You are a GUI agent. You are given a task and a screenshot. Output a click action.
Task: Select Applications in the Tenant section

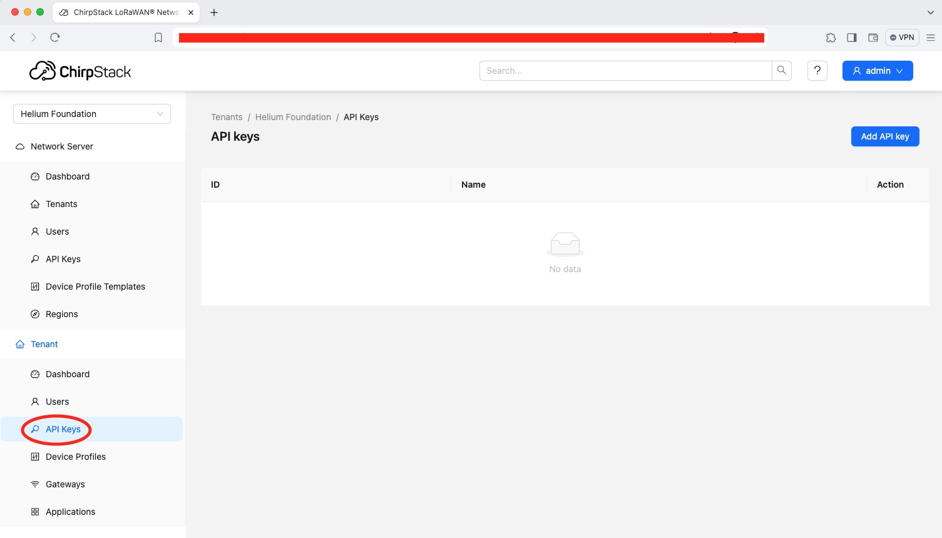71,512
